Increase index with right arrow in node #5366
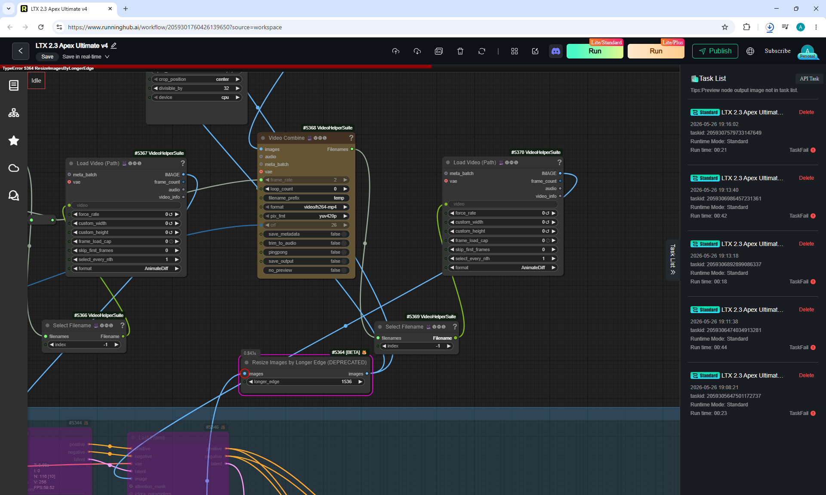The image size is (826, 495). click(116, 345)
